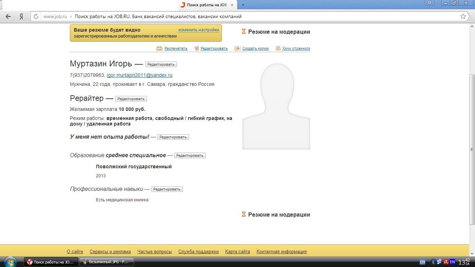The width and height of the screenshot is (475, 267).
Task: Go back with the browser back arrow
Action: coord(8,16)
